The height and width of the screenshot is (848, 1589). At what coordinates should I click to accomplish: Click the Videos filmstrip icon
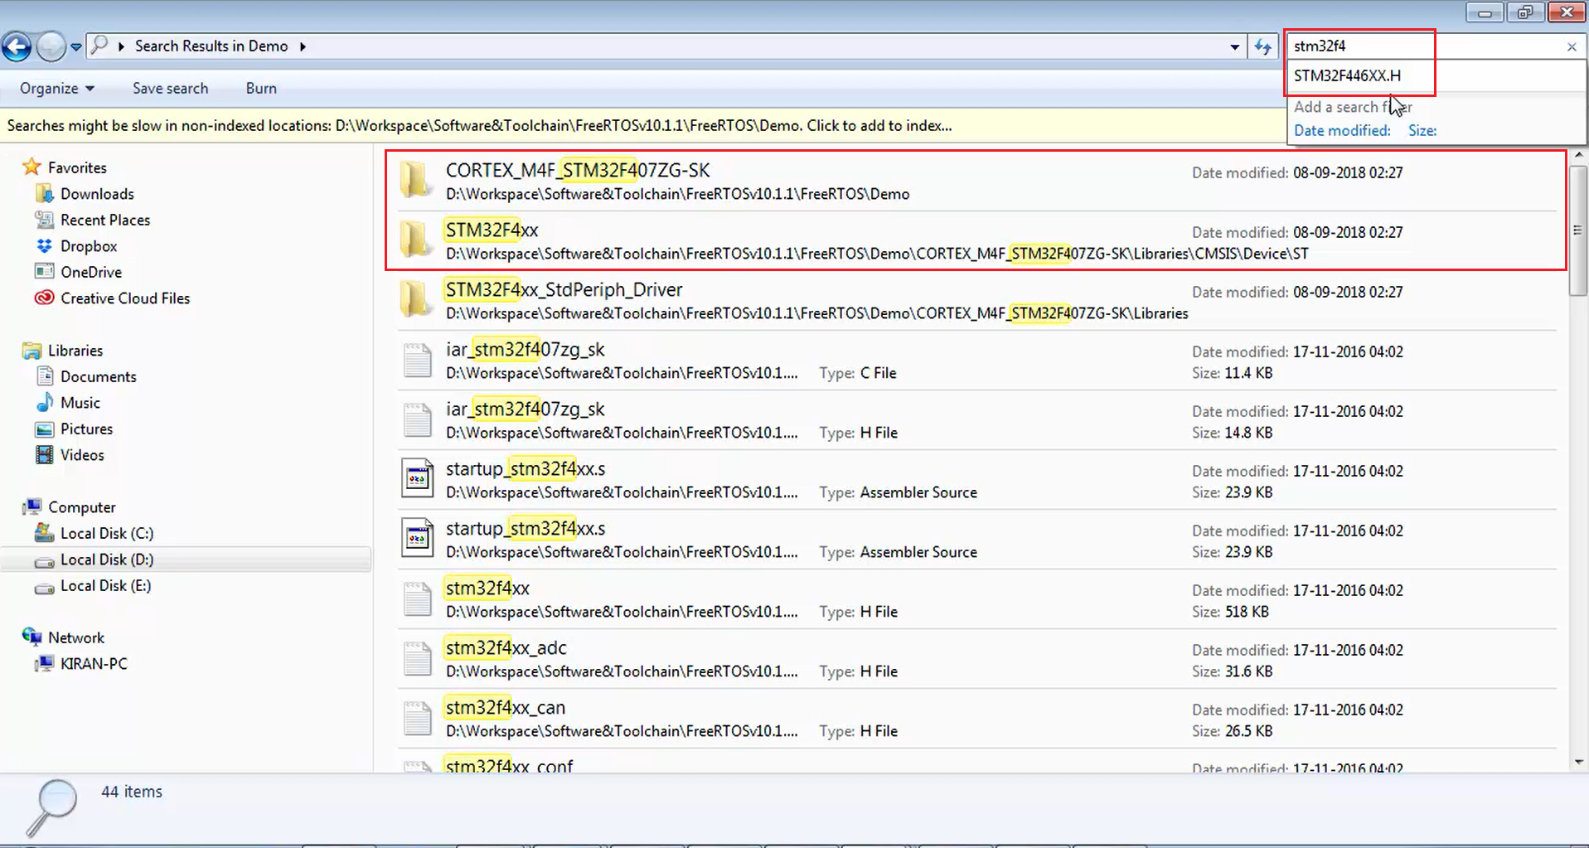(x=45, y=454)
